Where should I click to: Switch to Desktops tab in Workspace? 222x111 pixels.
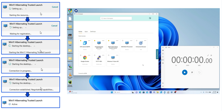click(x=93, y=31)
